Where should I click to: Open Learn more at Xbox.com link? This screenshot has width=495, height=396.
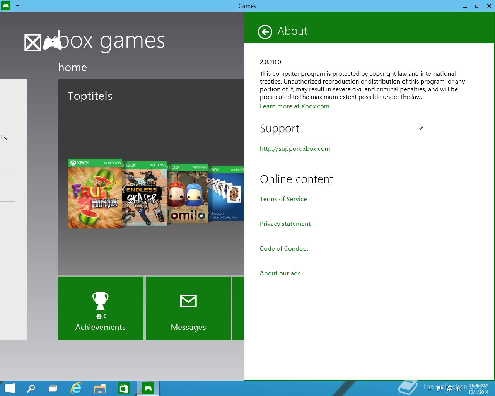point(294,106)
